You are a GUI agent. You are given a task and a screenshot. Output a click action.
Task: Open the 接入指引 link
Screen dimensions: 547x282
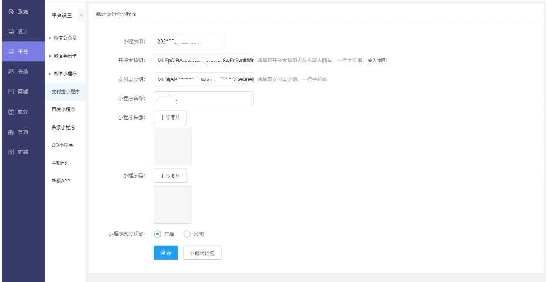(x=377, y=61)
